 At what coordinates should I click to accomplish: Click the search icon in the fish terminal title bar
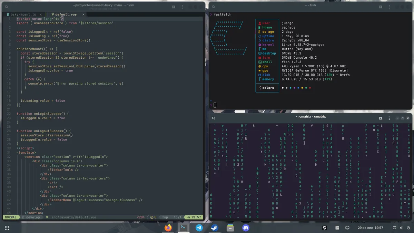click(213, 7)
